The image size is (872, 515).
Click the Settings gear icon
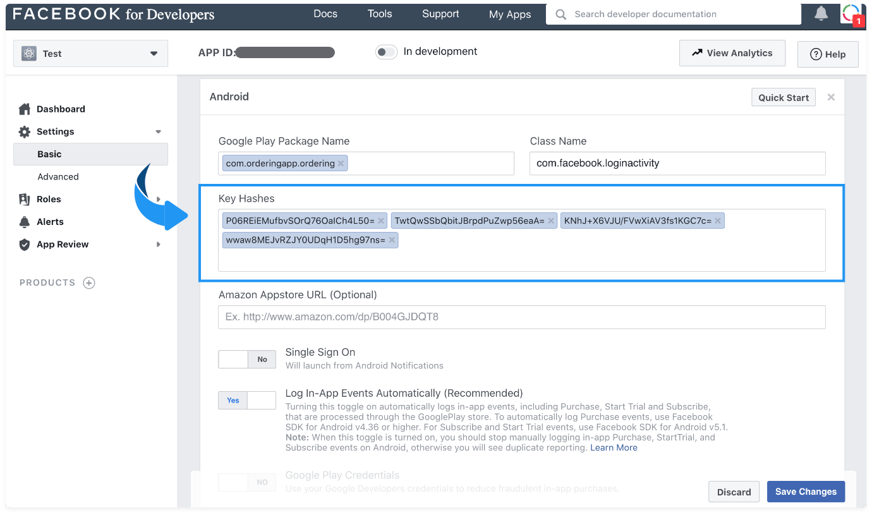25,131
